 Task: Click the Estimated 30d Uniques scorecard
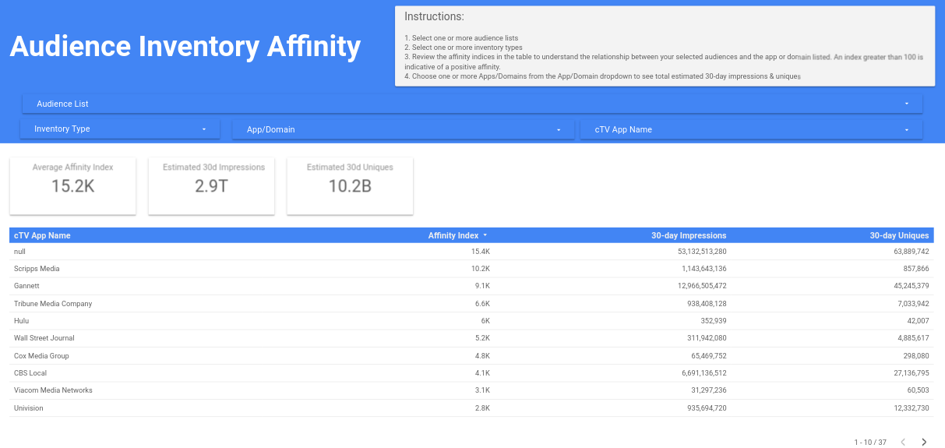point(350,185)
